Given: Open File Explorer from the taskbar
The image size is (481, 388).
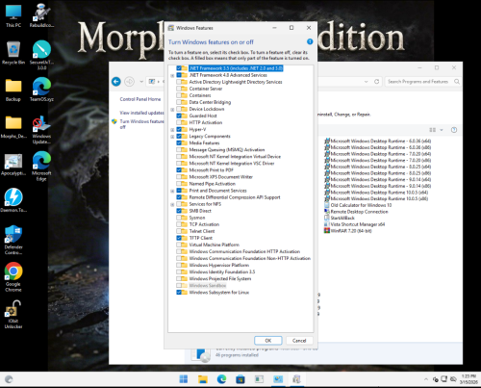Looking at the screenshot, I should point(203,379).
